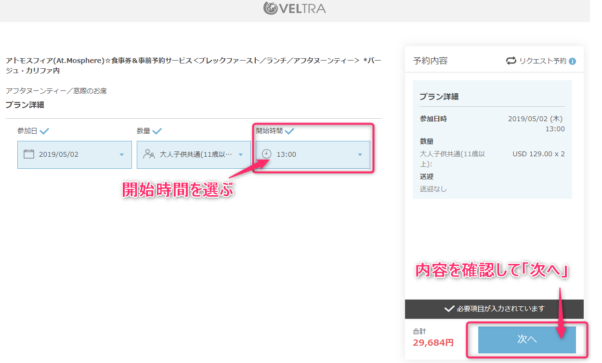This screenshot has height=363, width=602.
Task: Click the リクエスト予約 label
Action: 542,61
